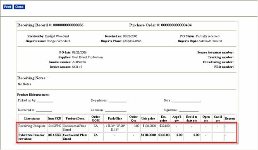Click the Print button
The height and width of the screenshot is (150, 258).
coord(8,7)
